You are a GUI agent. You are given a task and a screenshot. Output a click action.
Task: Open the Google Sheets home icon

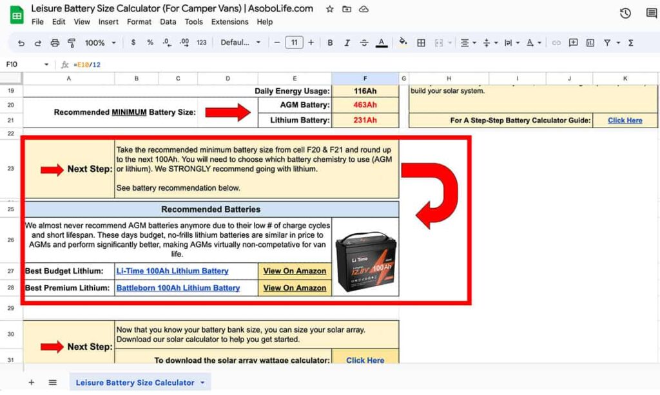pyautogui.click(x=17, y=15)
